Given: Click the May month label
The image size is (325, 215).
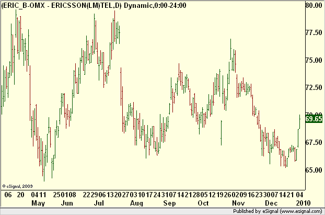Looking at the screenshot, I should [x=38, y=203].
